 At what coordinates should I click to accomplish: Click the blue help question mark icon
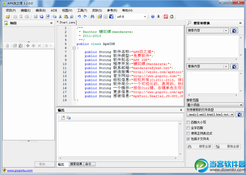coord(153,17)
